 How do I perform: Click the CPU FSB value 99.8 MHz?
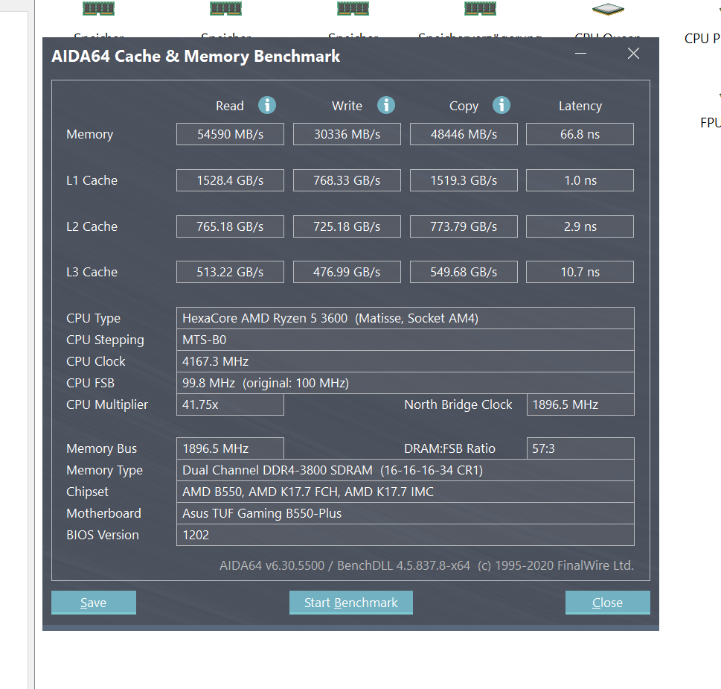click(x=405, y=383)
